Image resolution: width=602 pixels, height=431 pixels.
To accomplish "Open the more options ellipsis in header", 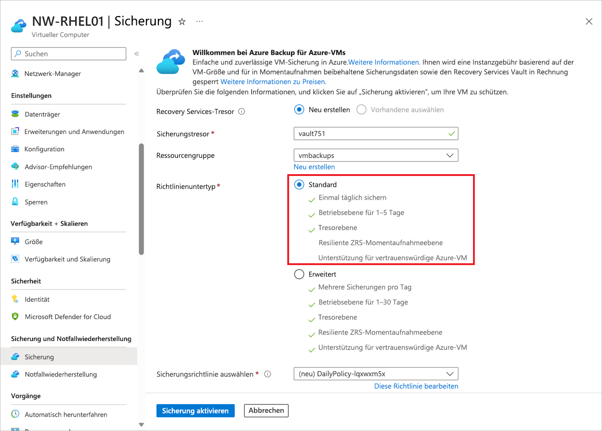I will pyautogui.click(x=199, y=21).
